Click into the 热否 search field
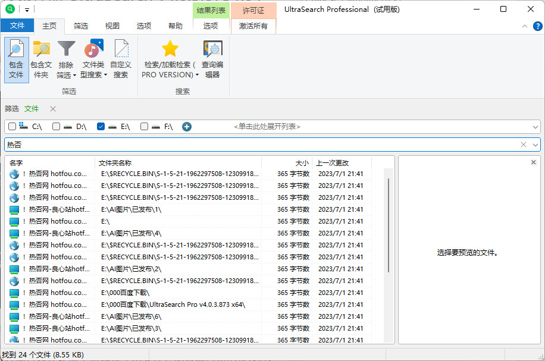Image resolution: width=545 pixels, height=361 pixels. (x=261, y=145)
